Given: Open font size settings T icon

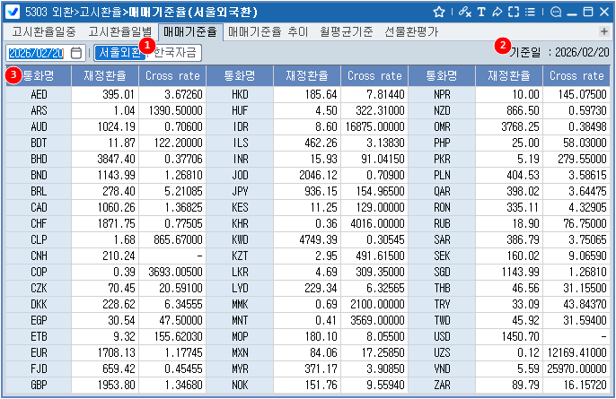Looking at the screenshot, I should pos(481,13).
